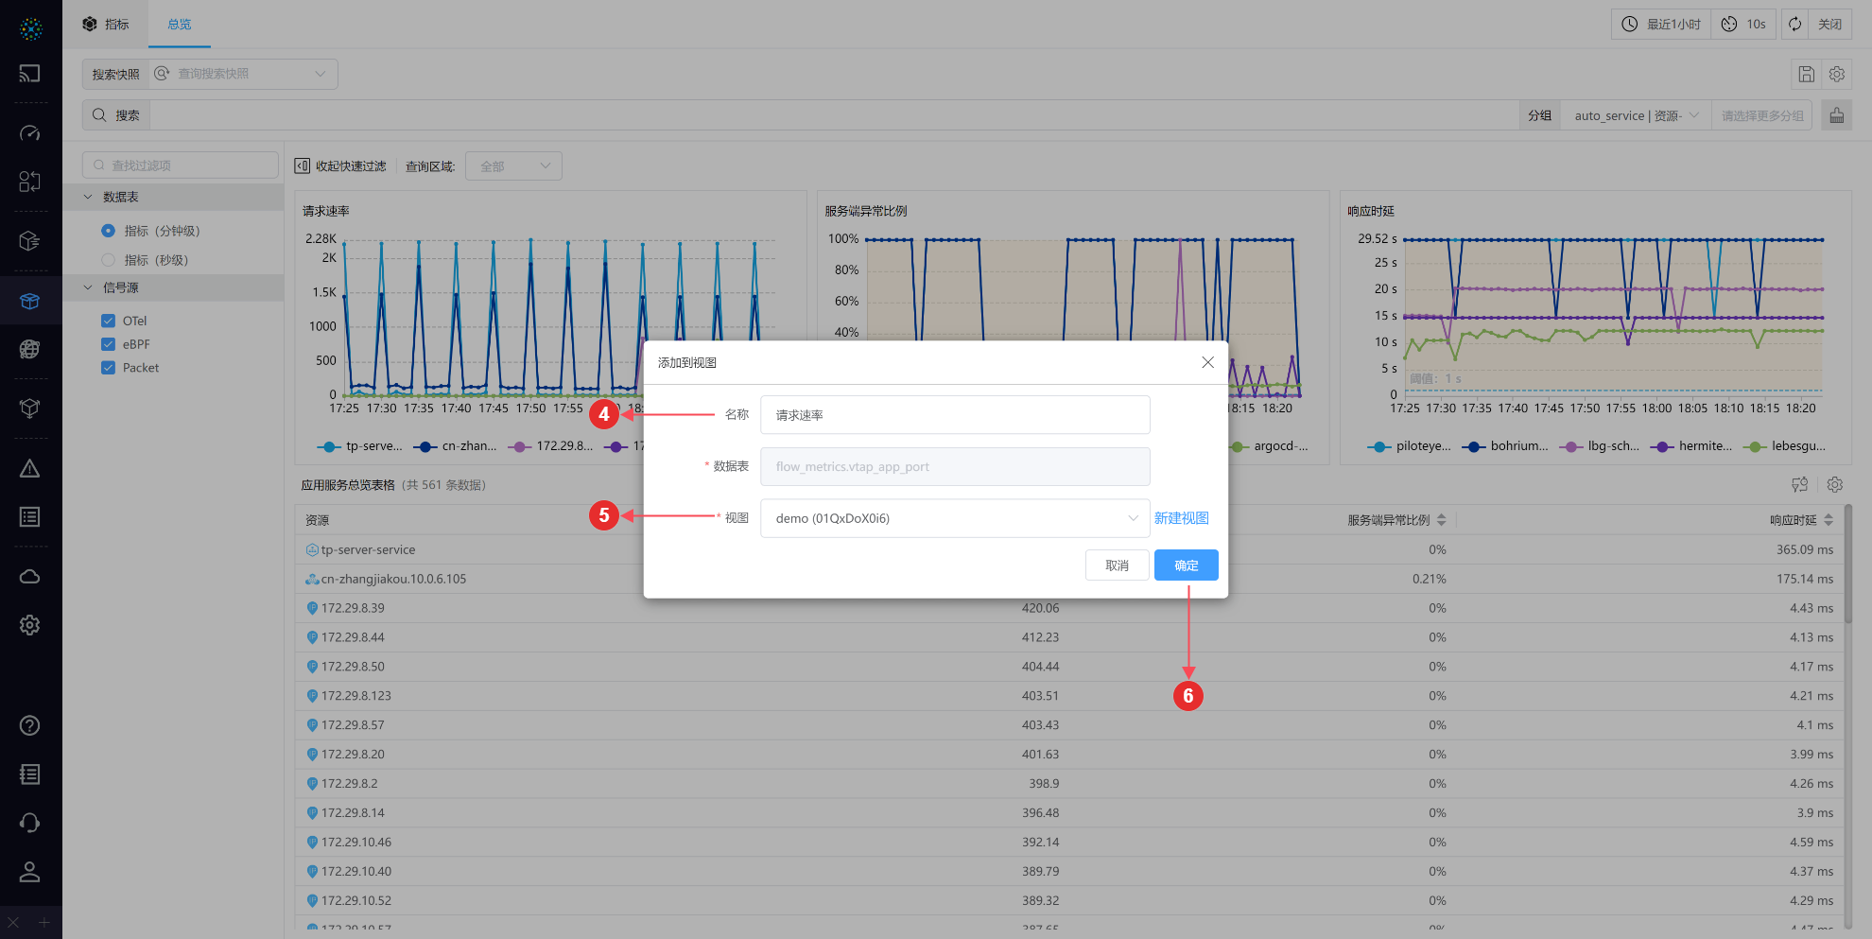Switch to the 总览 tab

[179, 25]
